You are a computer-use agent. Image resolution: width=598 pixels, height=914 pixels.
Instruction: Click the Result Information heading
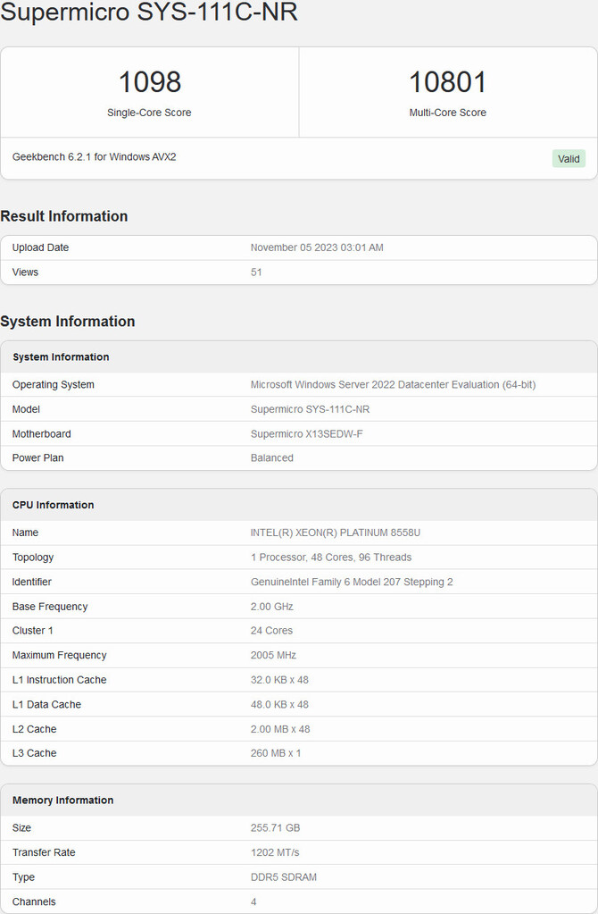(64, 216)
